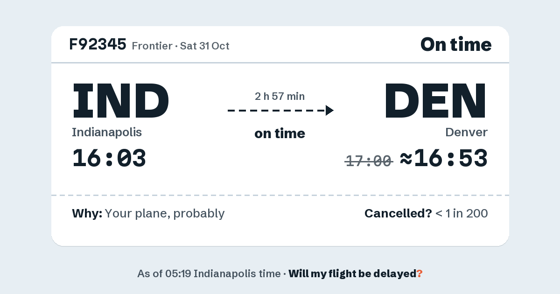Click the dashed flight route arrow

click(x=280, y=111)
